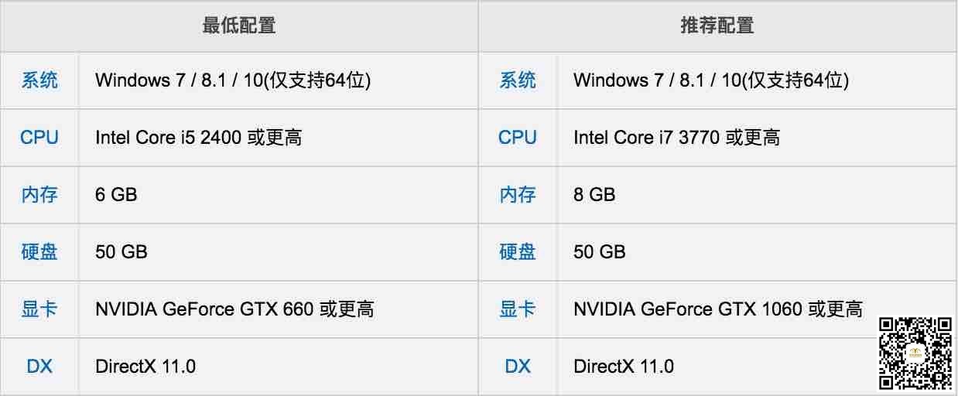The height and width of the screenshot is (396, 958).
Task: Open the DX link under 推荐配置
Action: (518, 367)
